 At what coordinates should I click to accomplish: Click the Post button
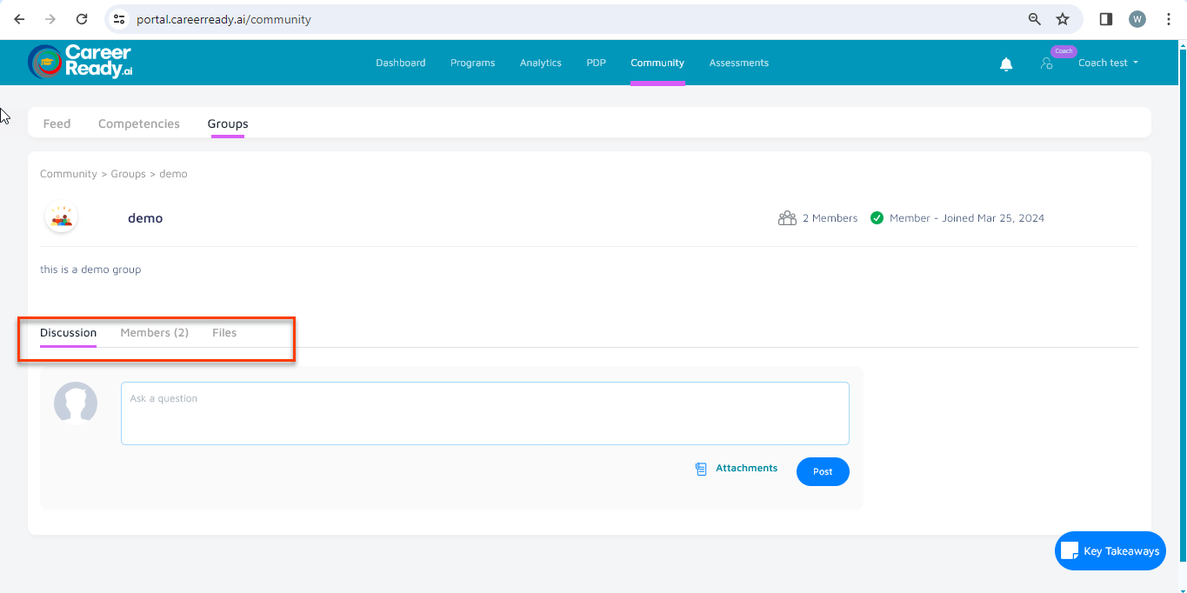click(822, 471)
